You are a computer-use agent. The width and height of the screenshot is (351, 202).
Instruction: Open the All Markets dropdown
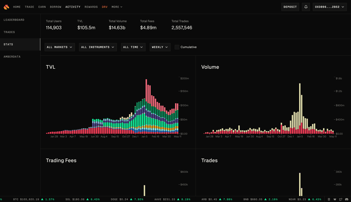60,47
